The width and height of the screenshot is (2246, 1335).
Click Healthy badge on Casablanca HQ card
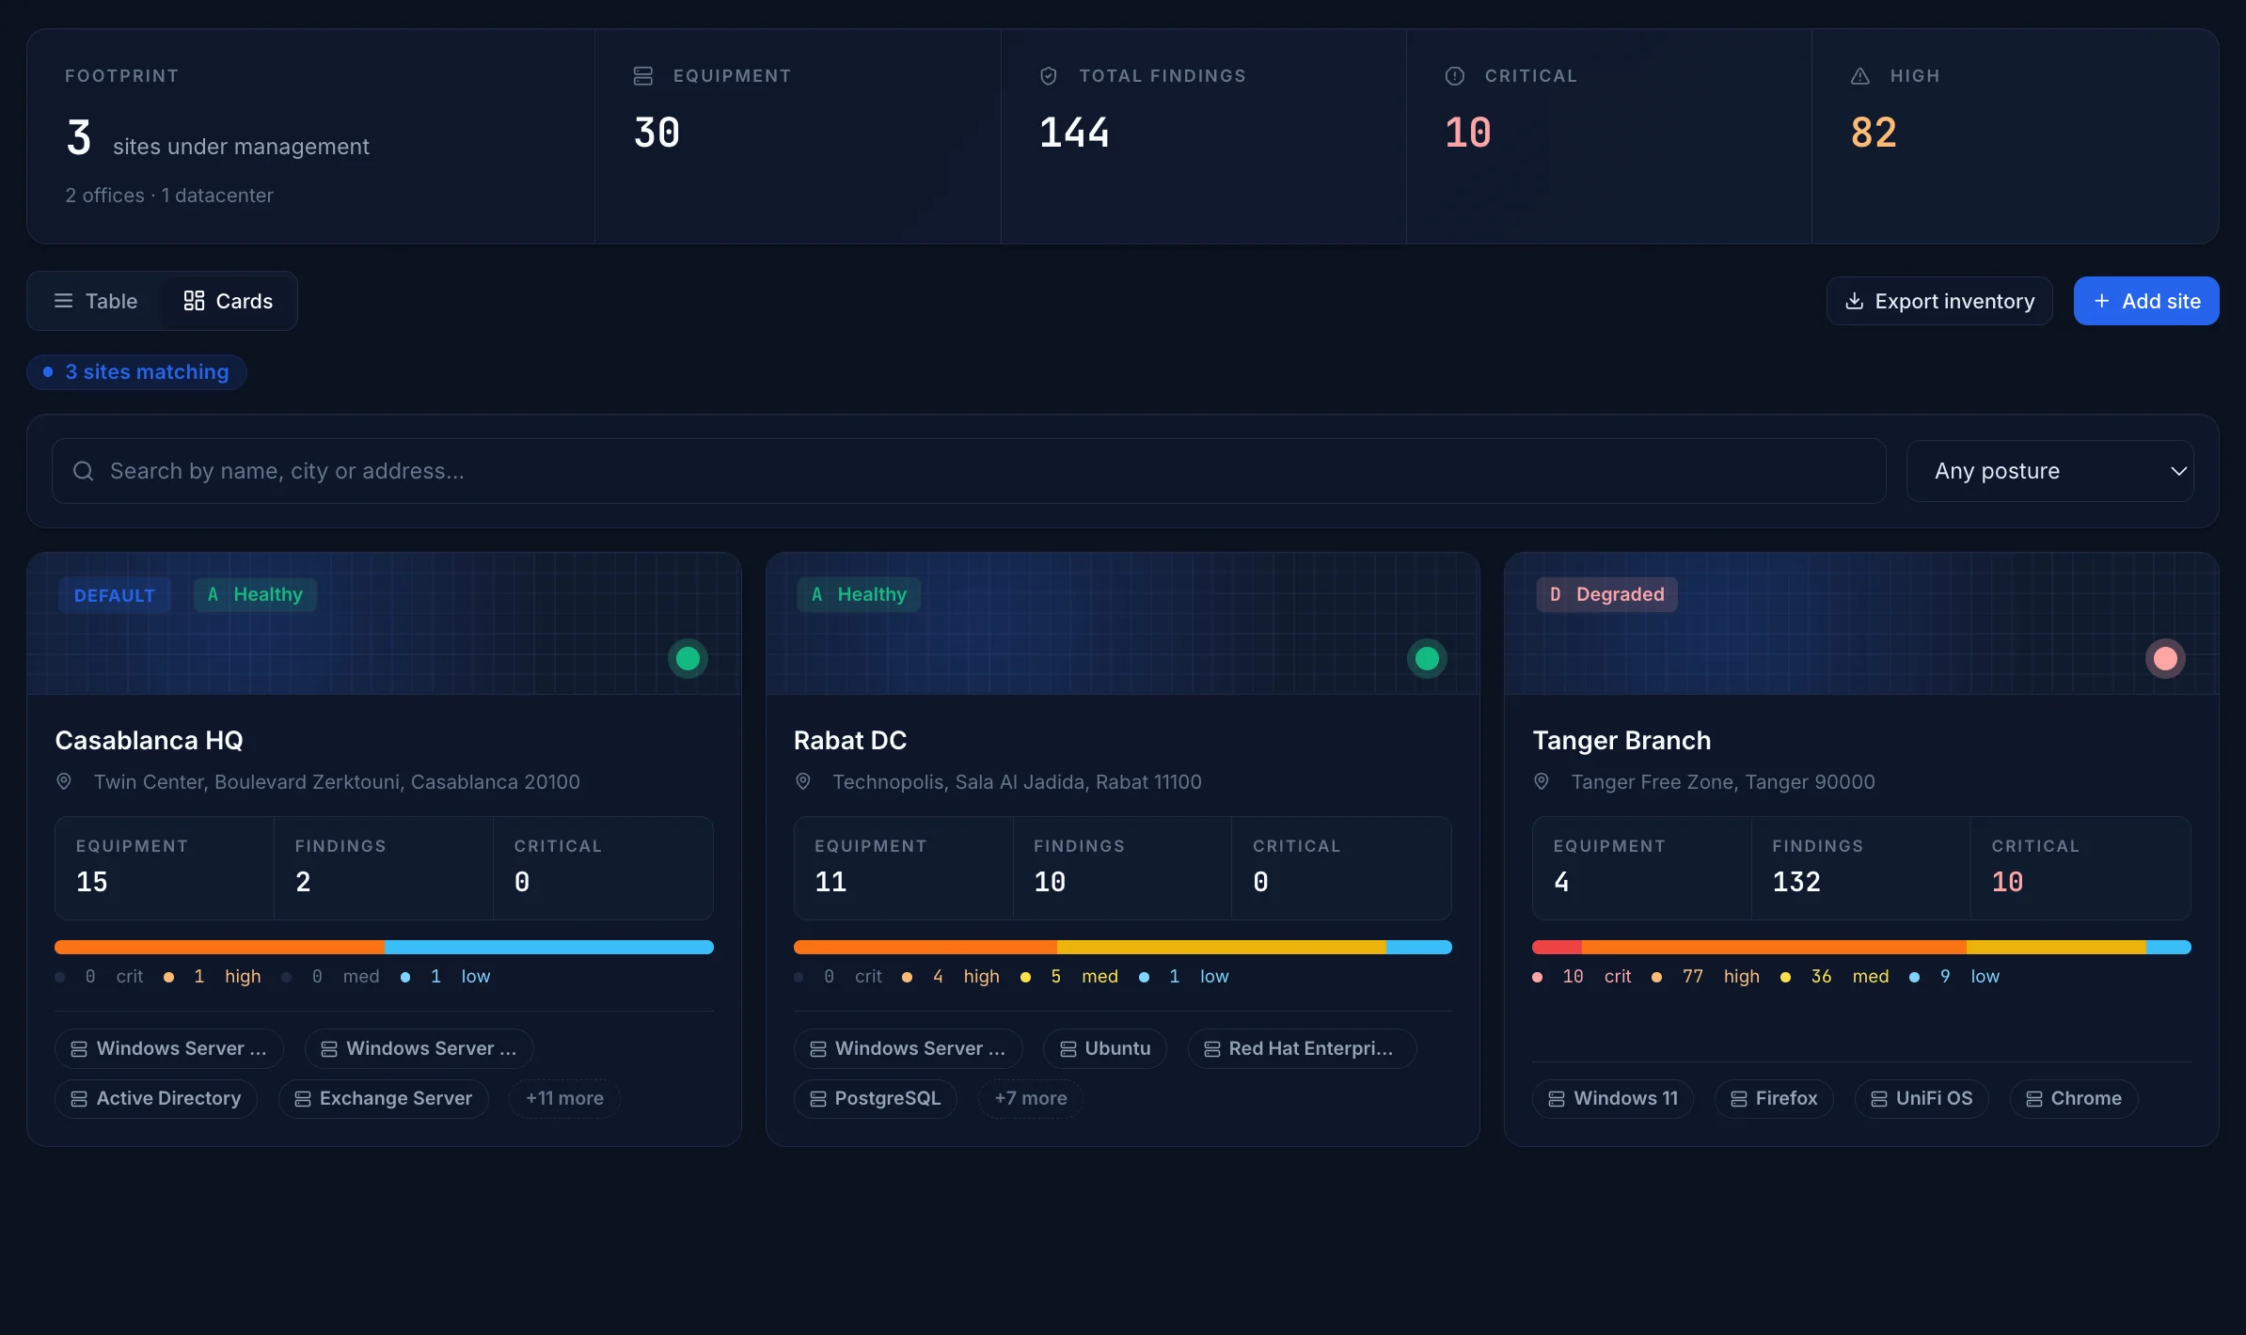tap(255, 595)
